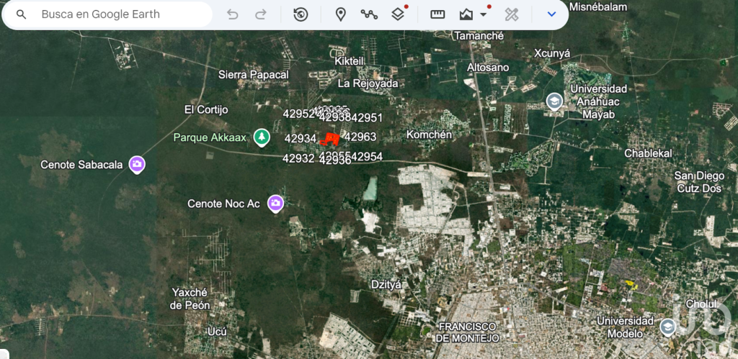
Task: Click the 'Dzityá' place label
Action: (386, 285)
